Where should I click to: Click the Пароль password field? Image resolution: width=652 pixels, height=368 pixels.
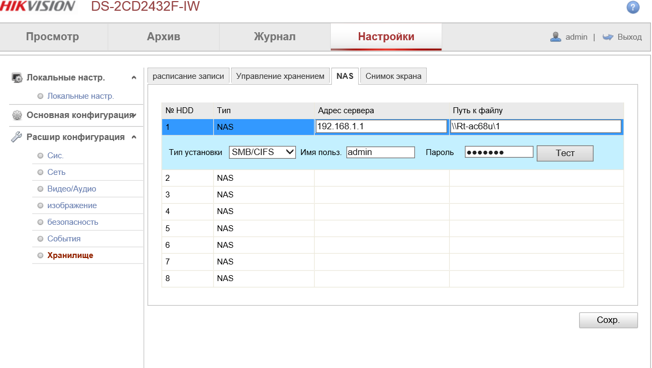[x=499, y=152]
